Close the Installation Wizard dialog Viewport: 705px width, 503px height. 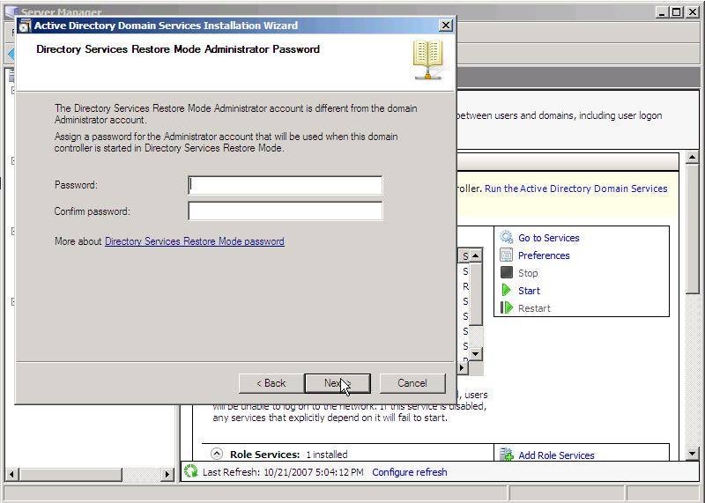click(x=446, y=26)
